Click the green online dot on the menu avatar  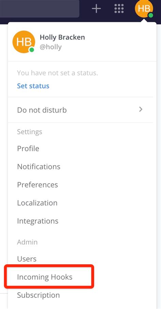pos(32,50)
